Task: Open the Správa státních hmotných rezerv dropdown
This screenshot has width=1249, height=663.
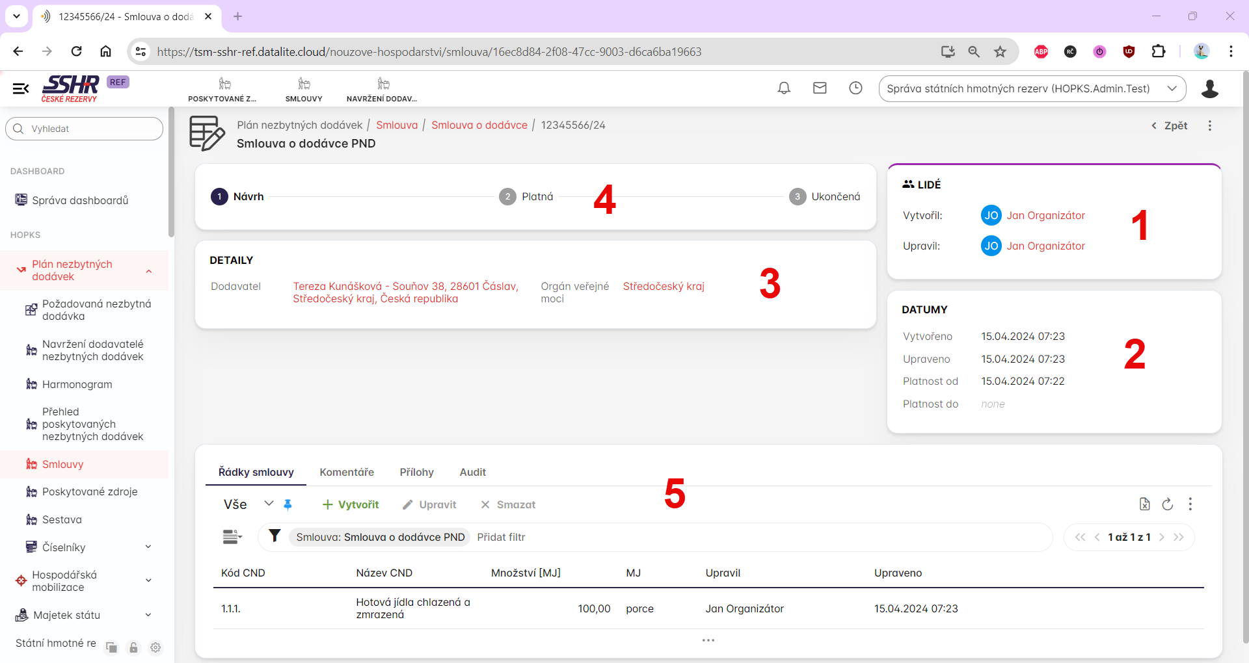Action: pos(1032,88)
